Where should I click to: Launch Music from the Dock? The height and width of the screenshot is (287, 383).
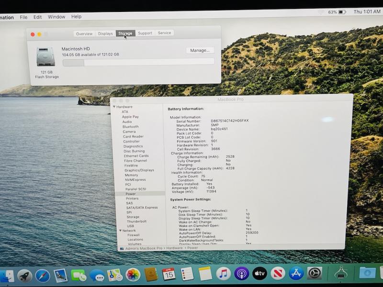pos(223,274)
